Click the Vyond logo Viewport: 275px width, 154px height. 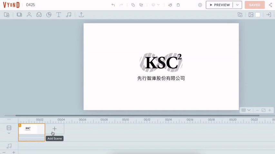tap(11, 5)
